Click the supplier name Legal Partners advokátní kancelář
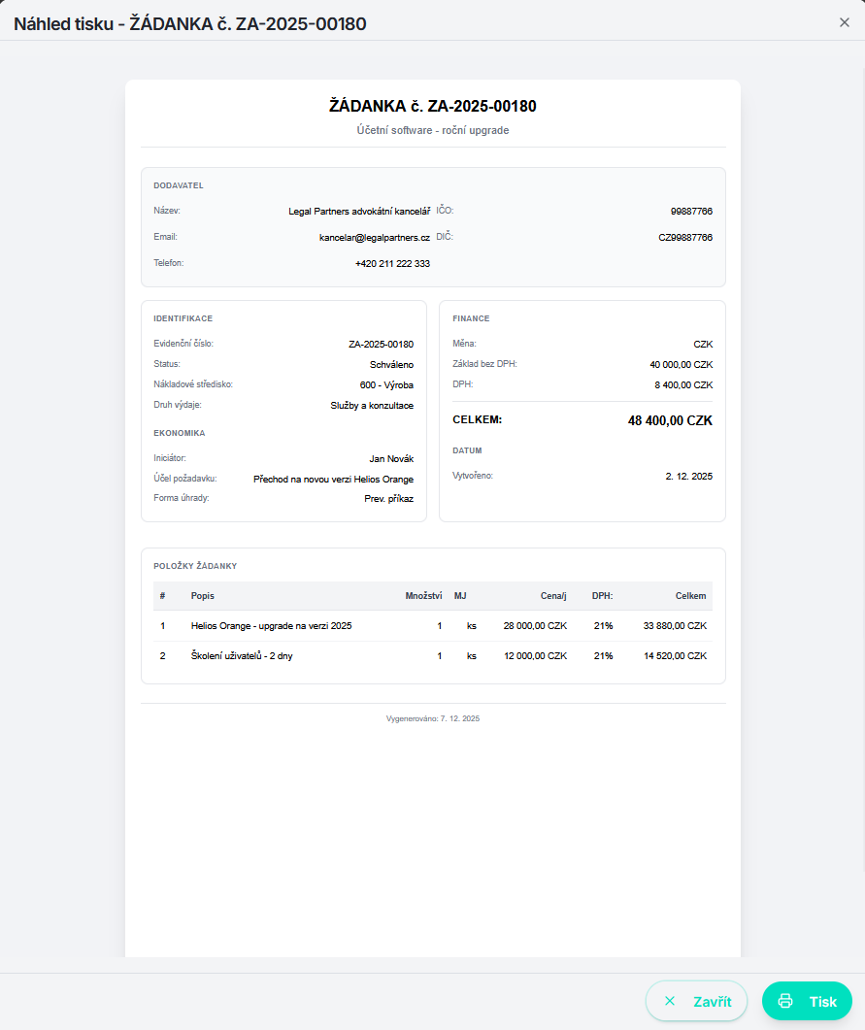Screen dimensions: 865x1030 click(x=359, y=211)
